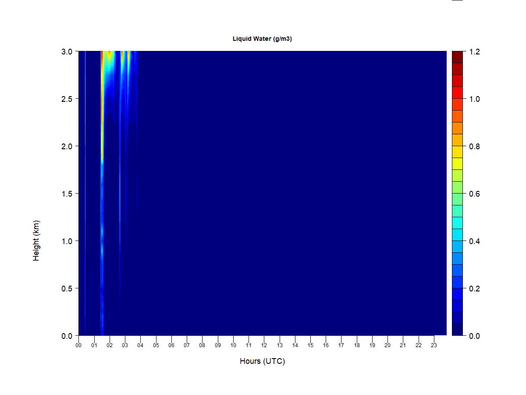Click the x-axis tick label '01'
The width and height of the screenshot is (526, 395).
click(94, 345)
